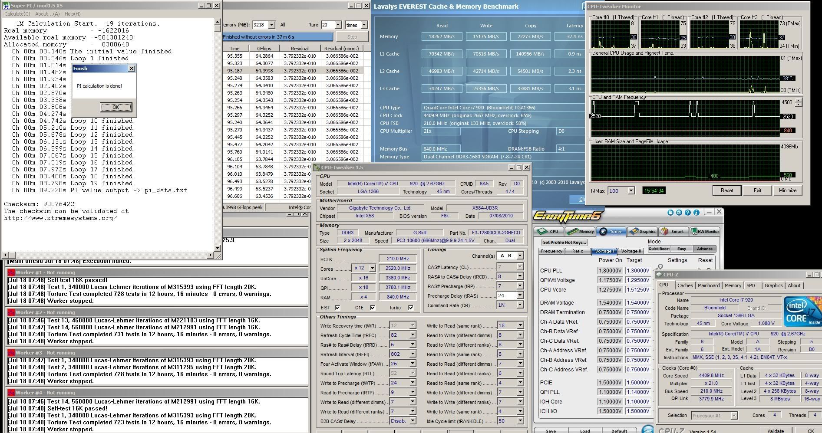822x433 pixels.
Task: Open the EasyTune6 CPU tab
Action: [549, 232]
